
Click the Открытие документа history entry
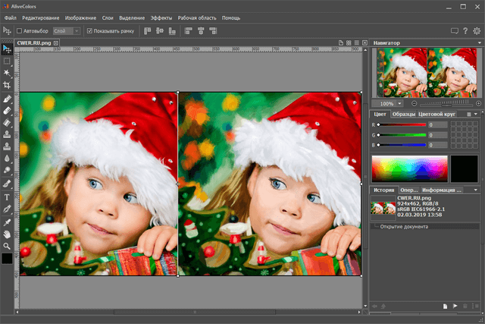405,226
